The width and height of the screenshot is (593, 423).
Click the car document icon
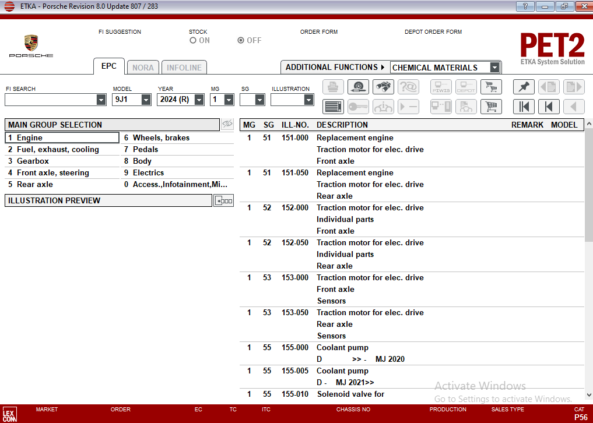point(466,107)
